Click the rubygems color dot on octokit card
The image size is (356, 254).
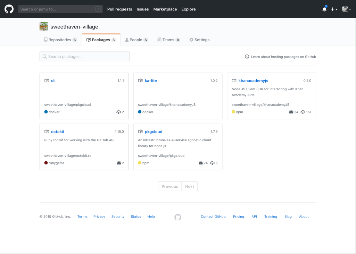coord(46,163)
